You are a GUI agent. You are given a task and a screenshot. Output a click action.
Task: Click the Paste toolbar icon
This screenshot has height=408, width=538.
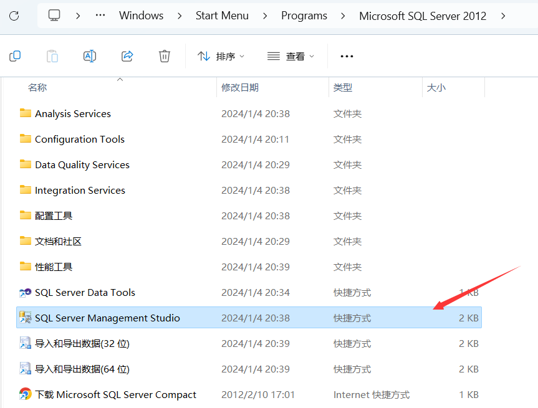click(52, 56)
